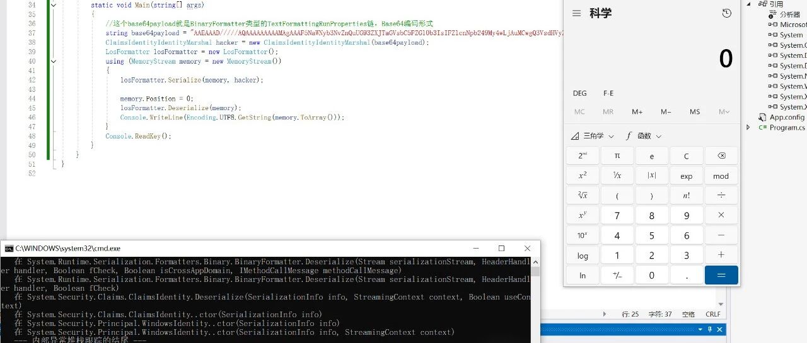Click the digit 5 key
This screenshot has height=343, width=807.
coord(652,235)
